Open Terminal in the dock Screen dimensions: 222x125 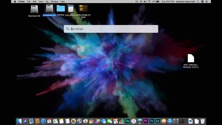pos(182,121)
